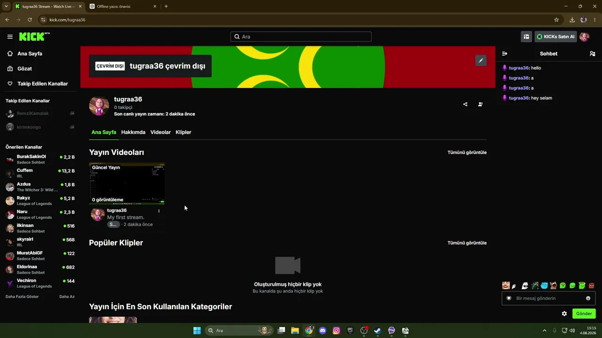Open the chat user list icon
This screenshot has height=338, width=602.
click(592, 54)
